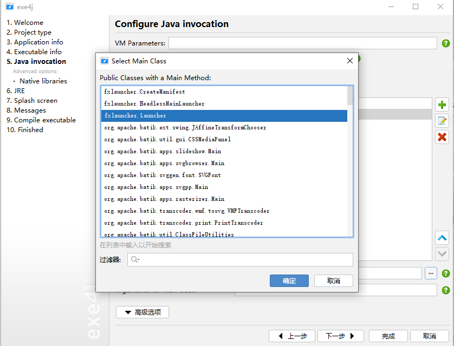Click the search magnifier in the filter field
This screenshot has width=454, height=346.
point(135,259)
